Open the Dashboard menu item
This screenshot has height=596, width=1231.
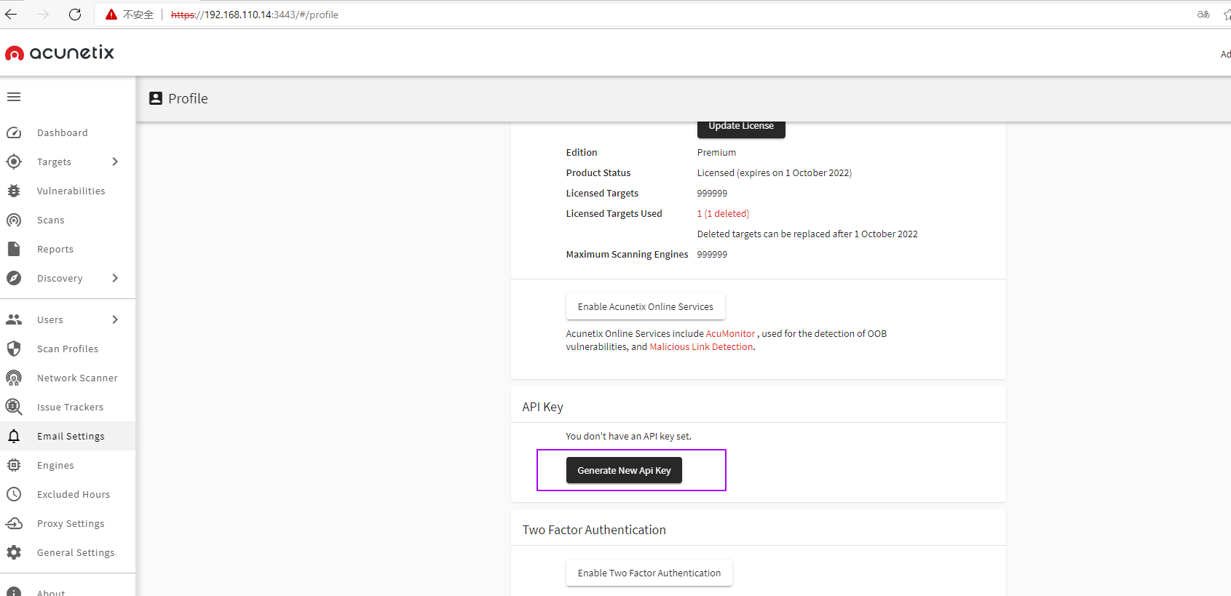pos(68,132)
